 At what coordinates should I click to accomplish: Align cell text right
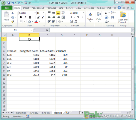tap(58, 17)
